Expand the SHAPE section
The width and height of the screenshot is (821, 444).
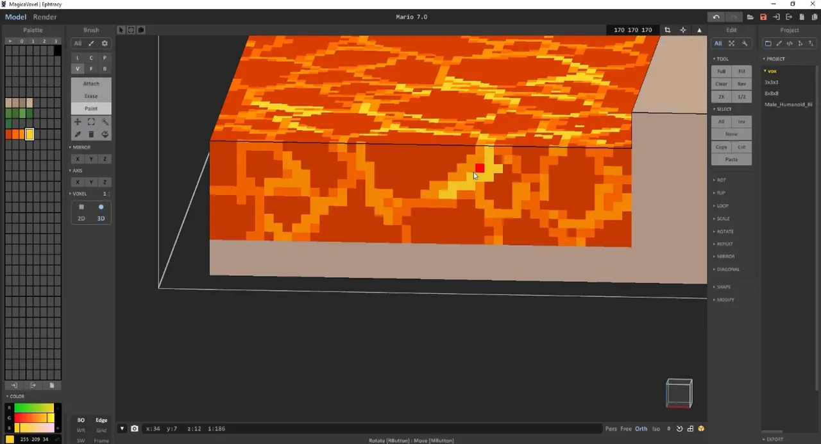coord(722,287)
